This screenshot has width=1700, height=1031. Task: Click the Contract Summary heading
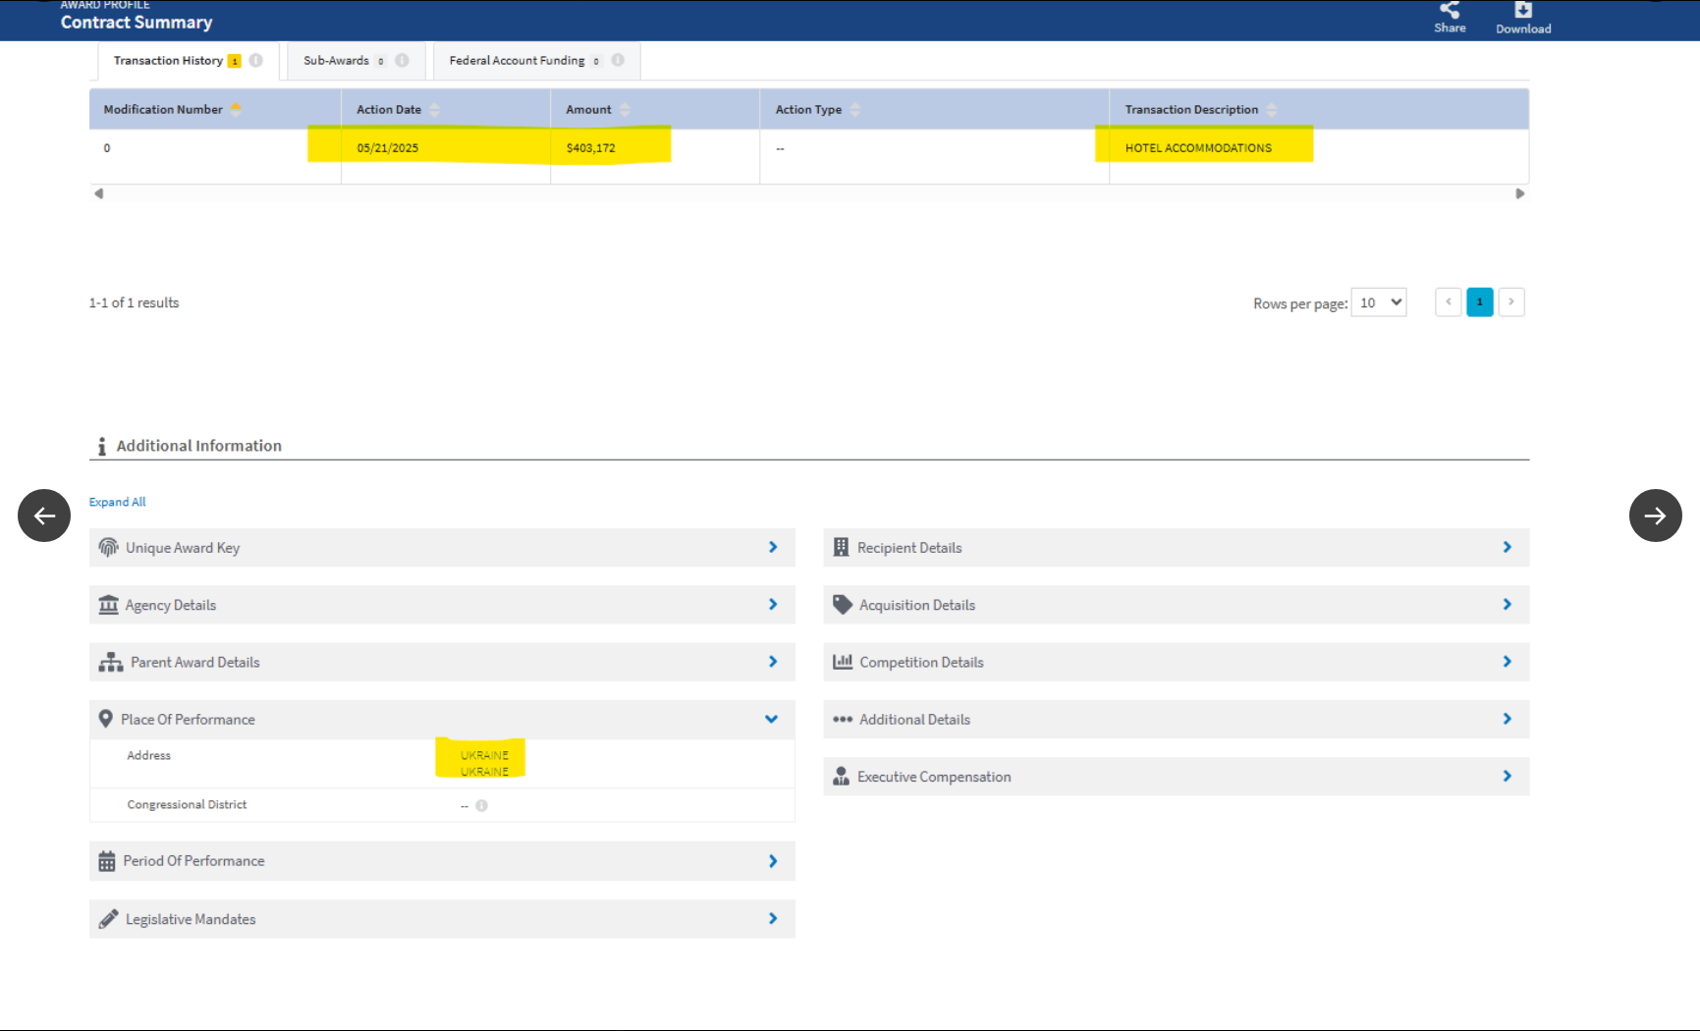click(x=137, y=23)
